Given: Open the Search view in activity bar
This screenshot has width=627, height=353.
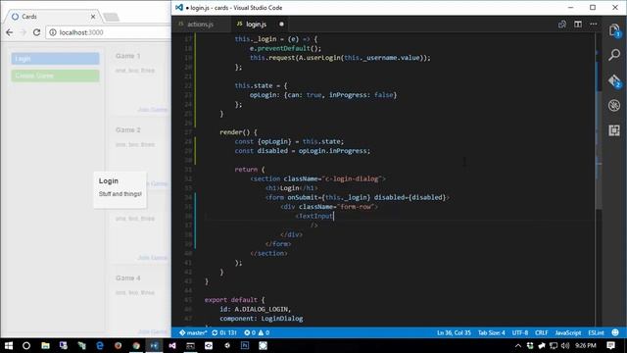Looking at the screenshot, I should (614, 55).
